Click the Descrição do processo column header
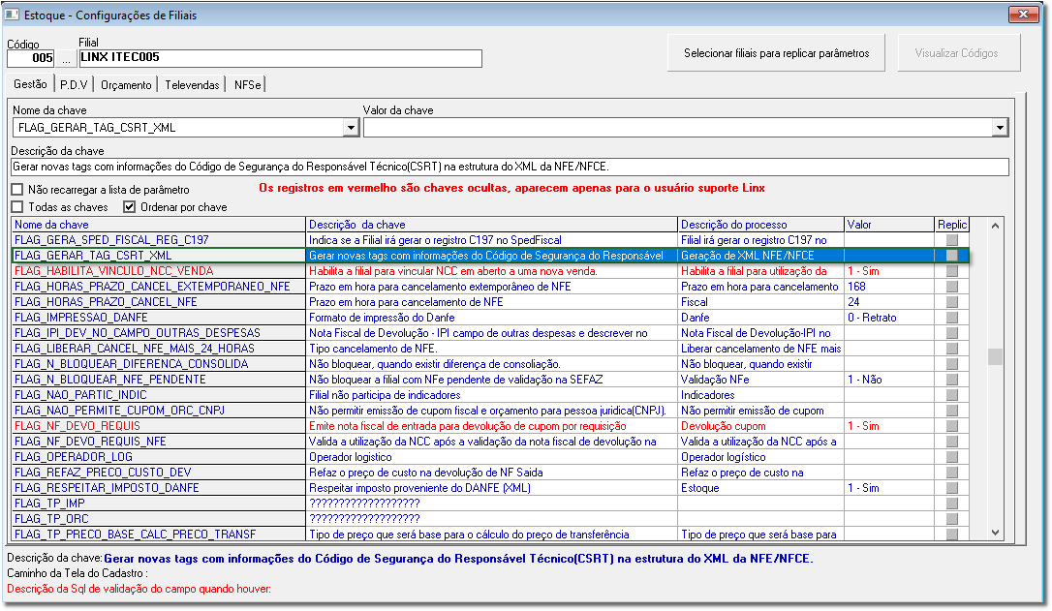1052x611 pixels. click(x=760, y=225)
